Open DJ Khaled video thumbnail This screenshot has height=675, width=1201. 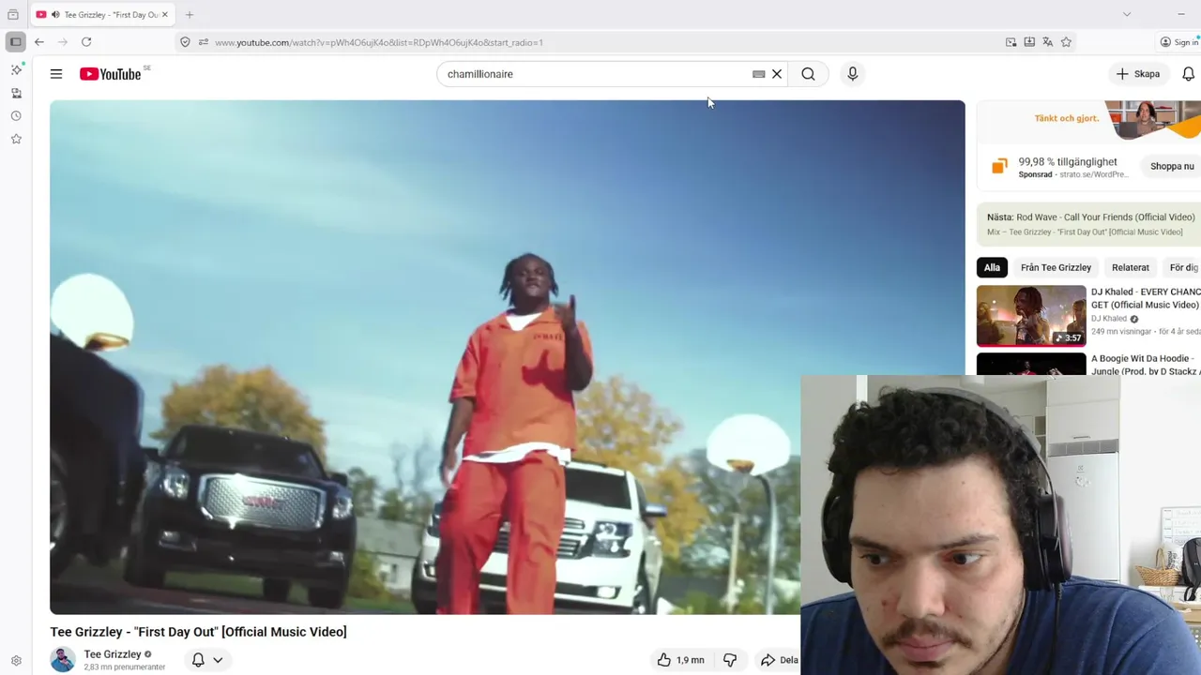coord(1031,316)
